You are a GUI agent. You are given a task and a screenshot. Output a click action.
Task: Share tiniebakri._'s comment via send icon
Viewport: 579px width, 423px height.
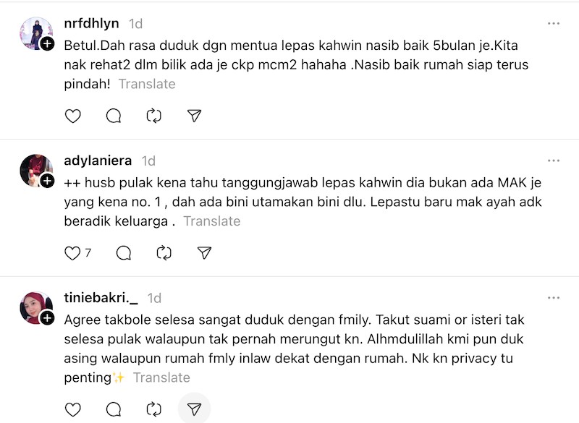coord(194,410)
